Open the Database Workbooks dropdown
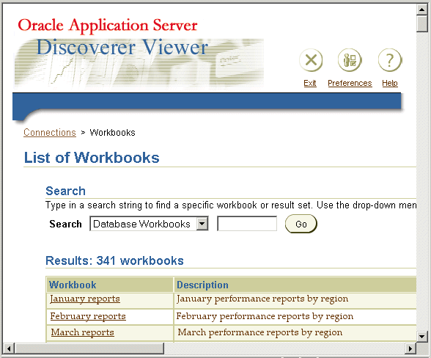The image size is (431, 358). coord(149,224)
